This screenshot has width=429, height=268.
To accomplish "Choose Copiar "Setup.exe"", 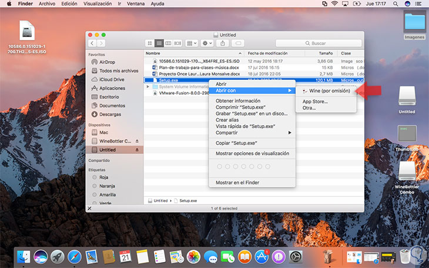I will 252,143.
